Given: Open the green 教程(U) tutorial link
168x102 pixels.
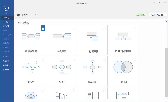Looking at the screenshot, I should pos(141,15).
